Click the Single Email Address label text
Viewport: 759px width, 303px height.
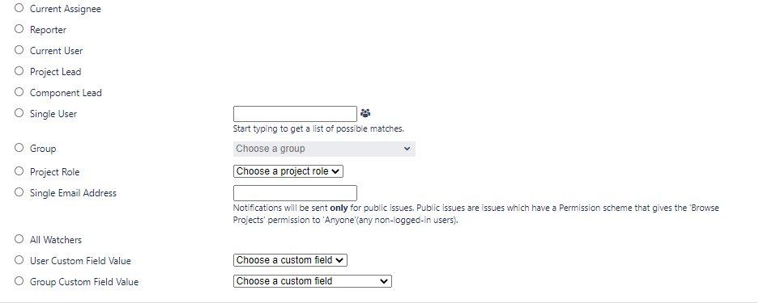click(x=73, y=193)
